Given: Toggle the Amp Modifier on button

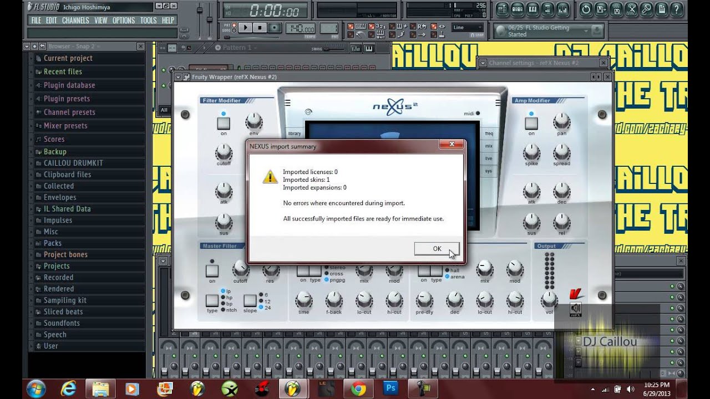Looking at the screenshot, I should [531, 122].
